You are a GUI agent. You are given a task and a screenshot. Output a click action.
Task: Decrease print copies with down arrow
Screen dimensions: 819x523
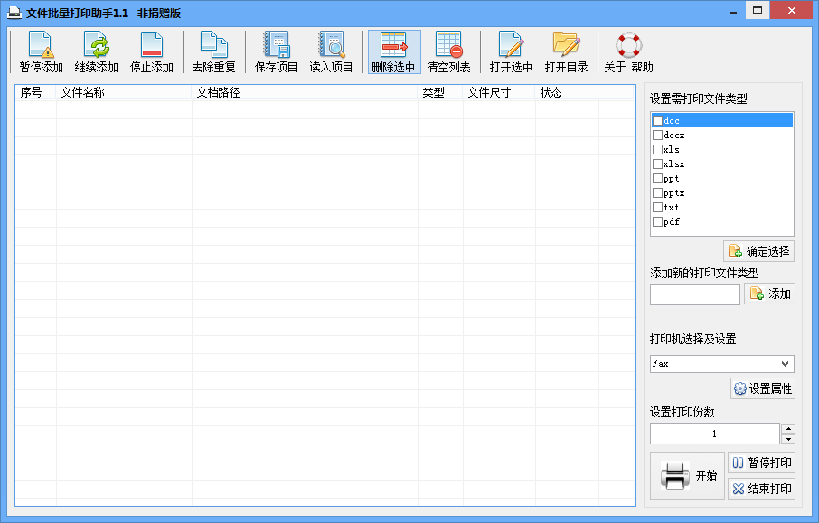788,440
